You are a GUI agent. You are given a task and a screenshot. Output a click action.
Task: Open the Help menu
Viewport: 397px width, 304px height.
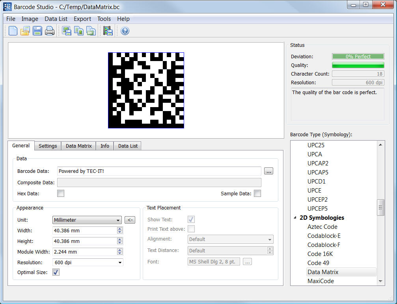coord(123,19)
